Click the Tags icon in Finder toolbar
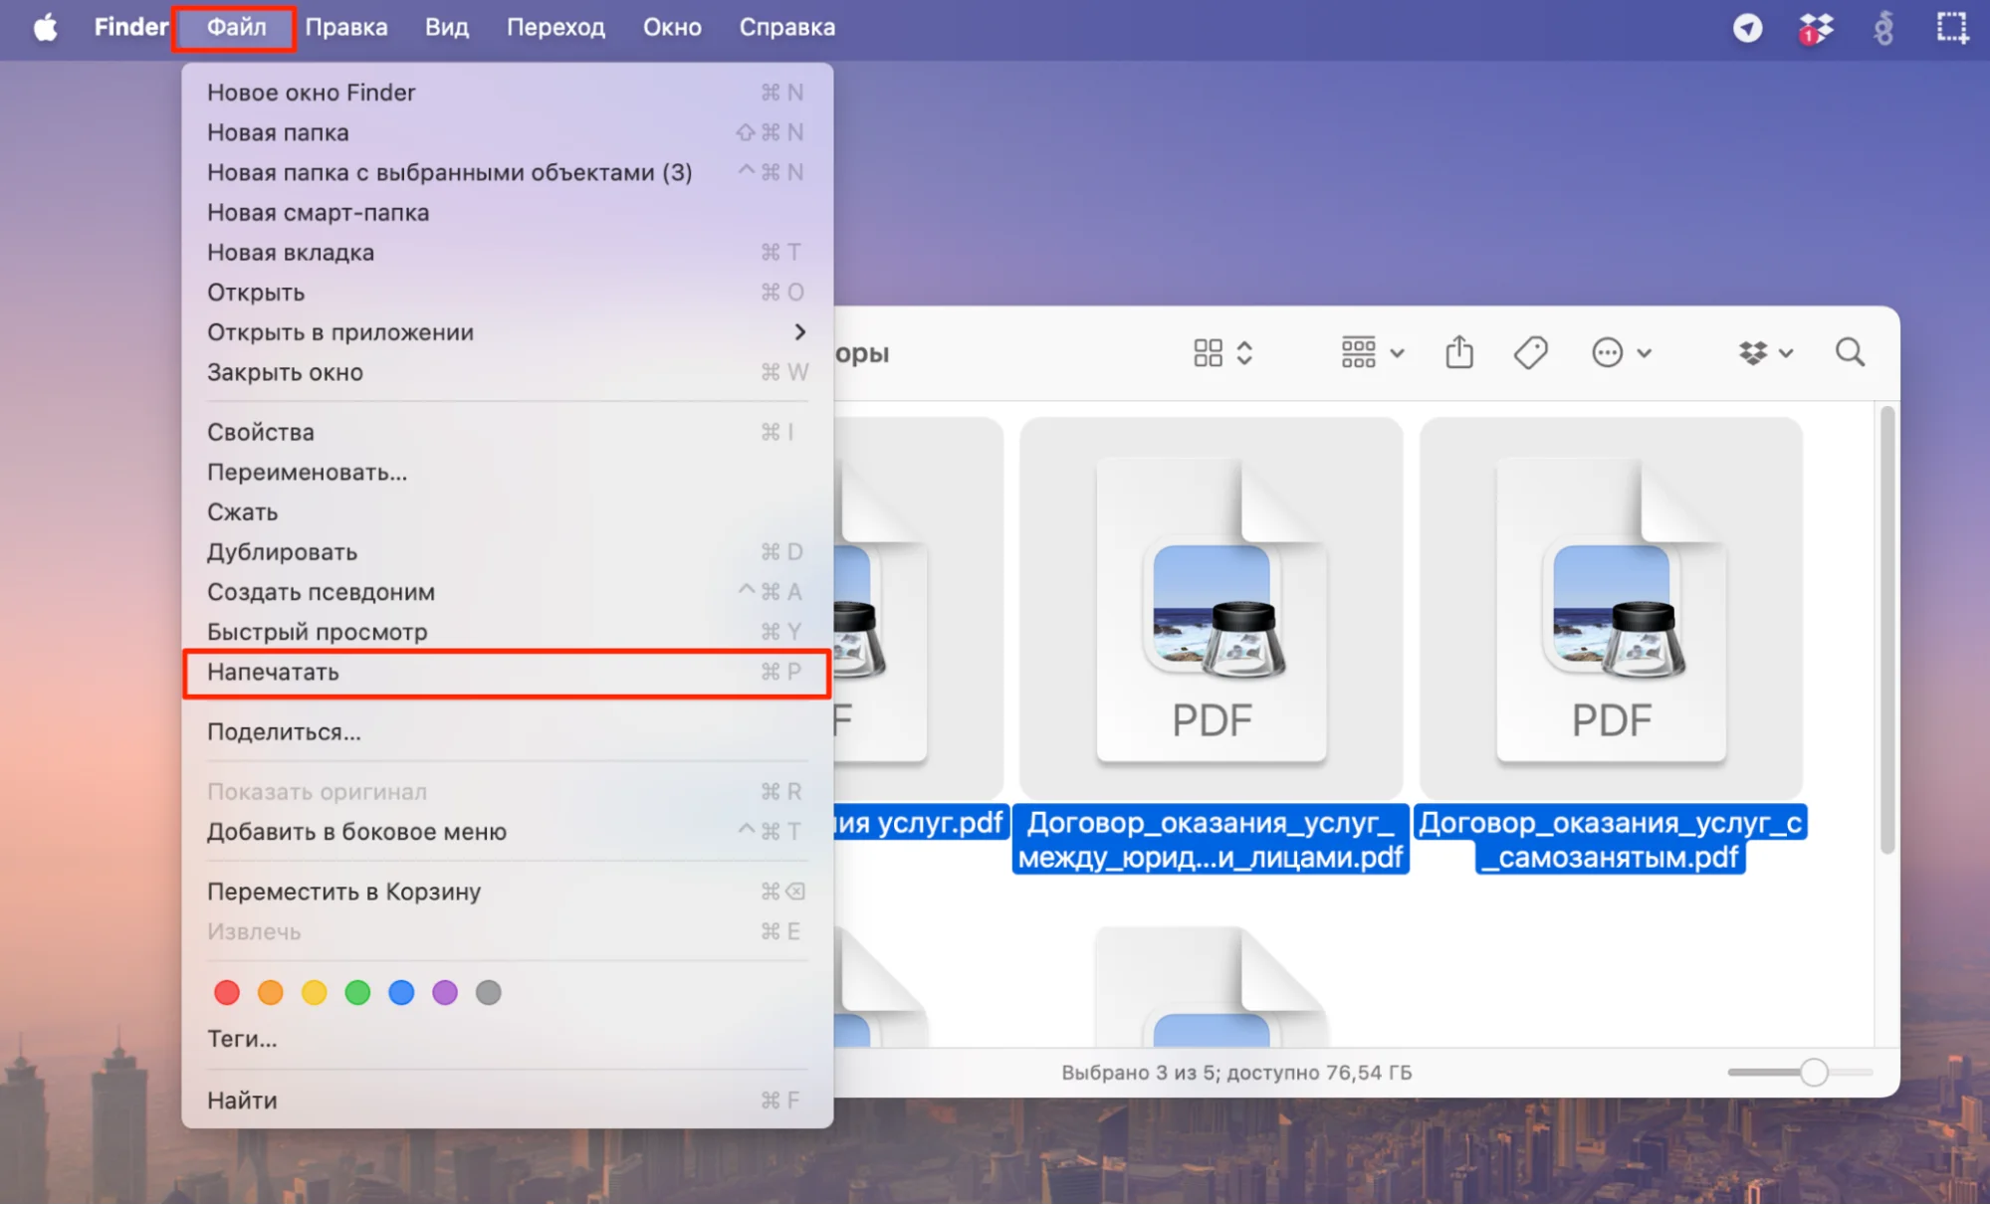The image size is (1990, 1205). (x=1530, y=352)
